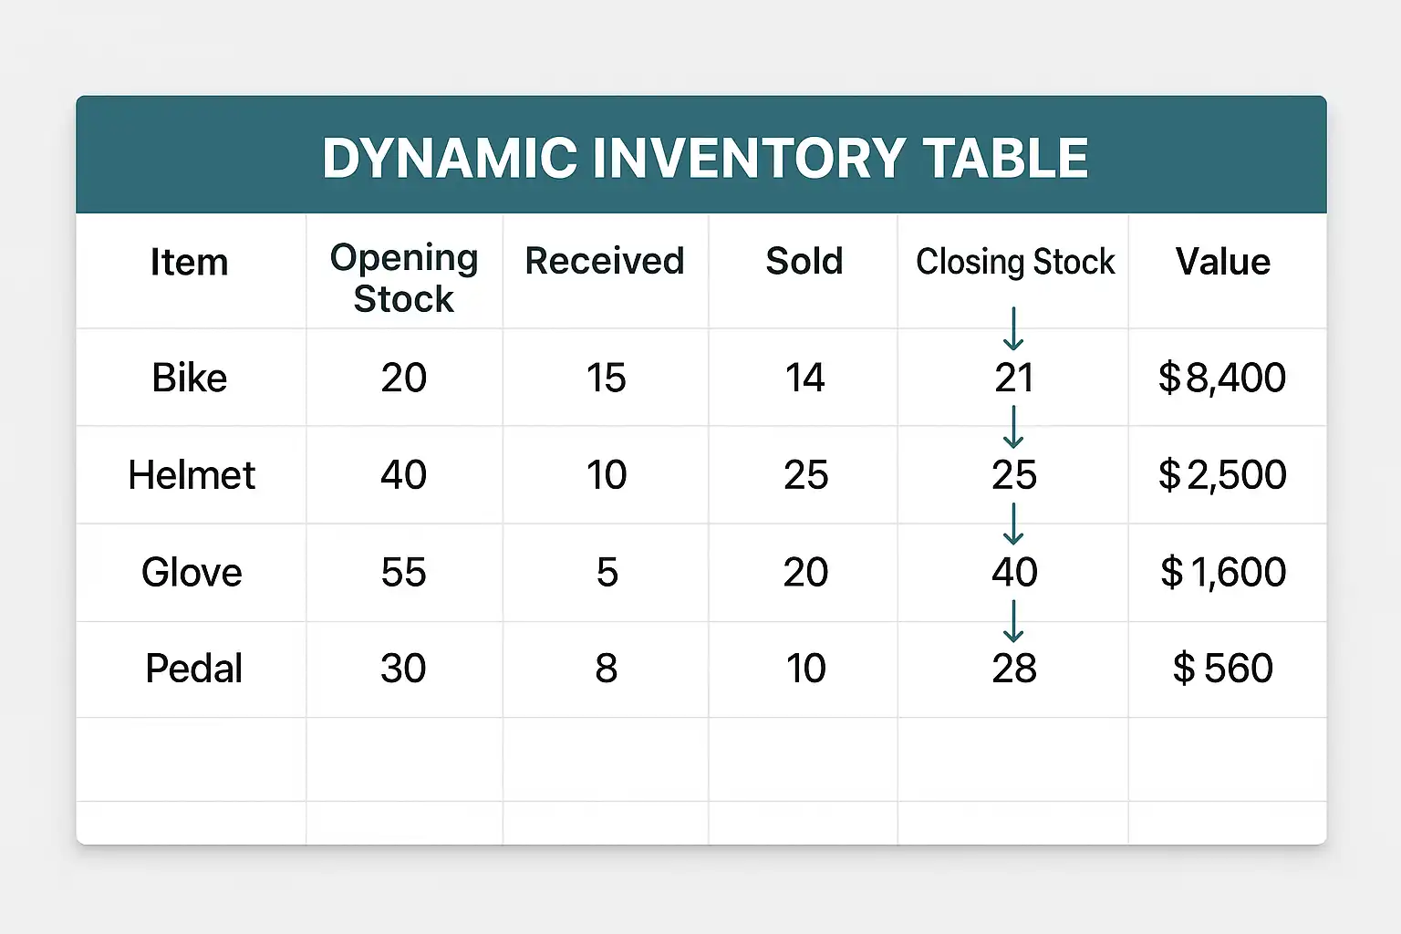
Task: Click the arrow above Bike closing stock
Action: 1013,329
